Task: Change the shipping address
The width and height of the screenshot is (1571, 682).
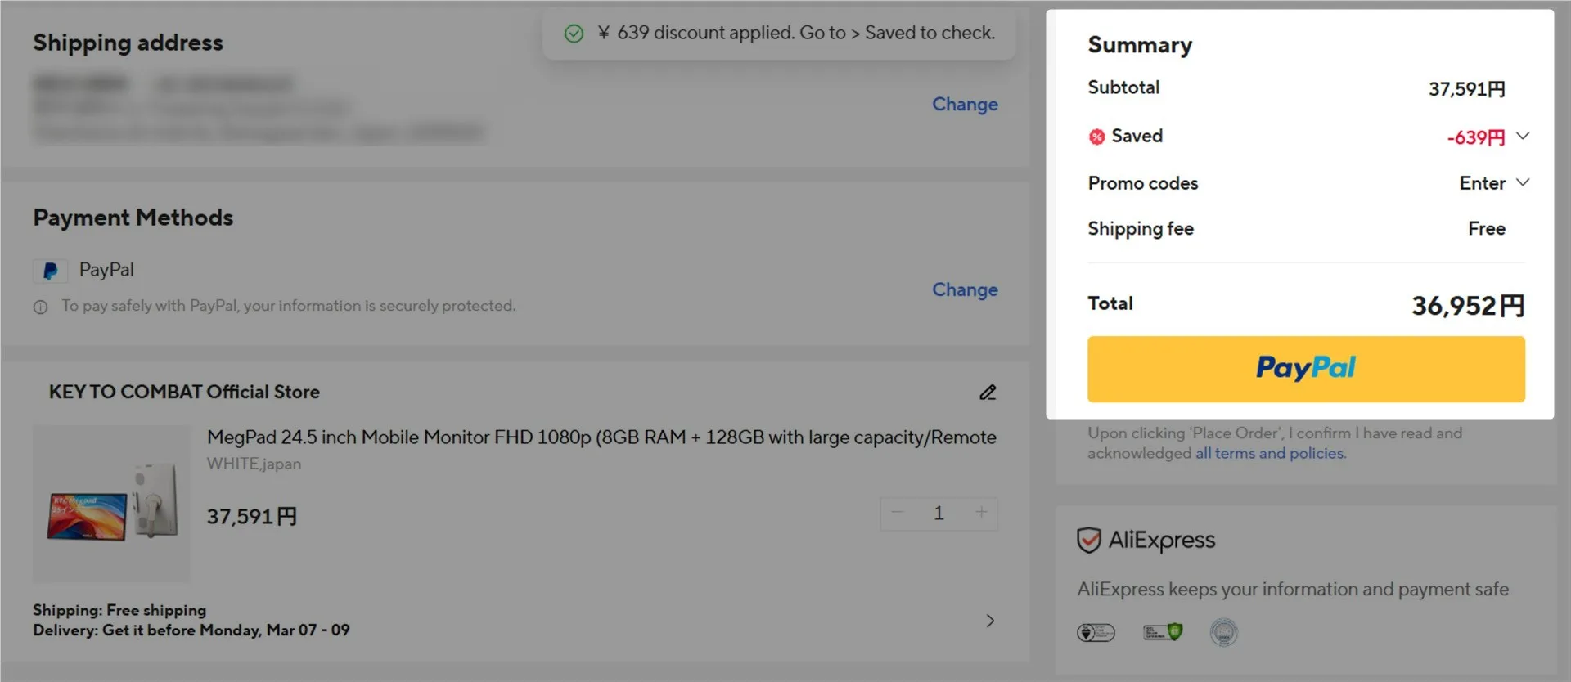Action: (x=964, y=105)
